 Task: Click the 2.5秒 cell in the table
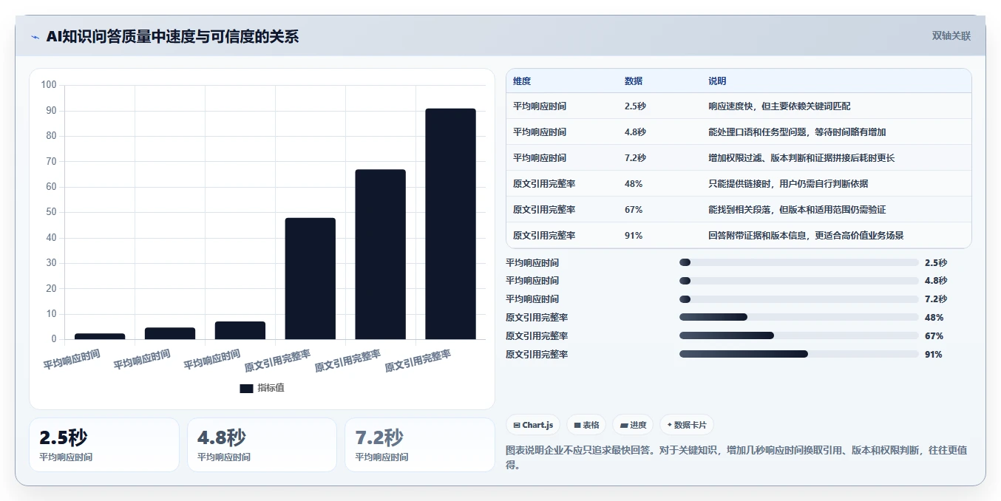pyautogui.click(x=635, y=106)
